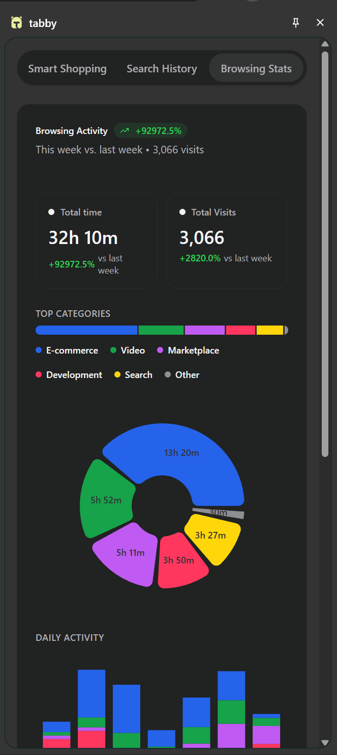Click purple segment of top categories bar
Viewport: 337px width, 755px height.
[x=205, y=330]
